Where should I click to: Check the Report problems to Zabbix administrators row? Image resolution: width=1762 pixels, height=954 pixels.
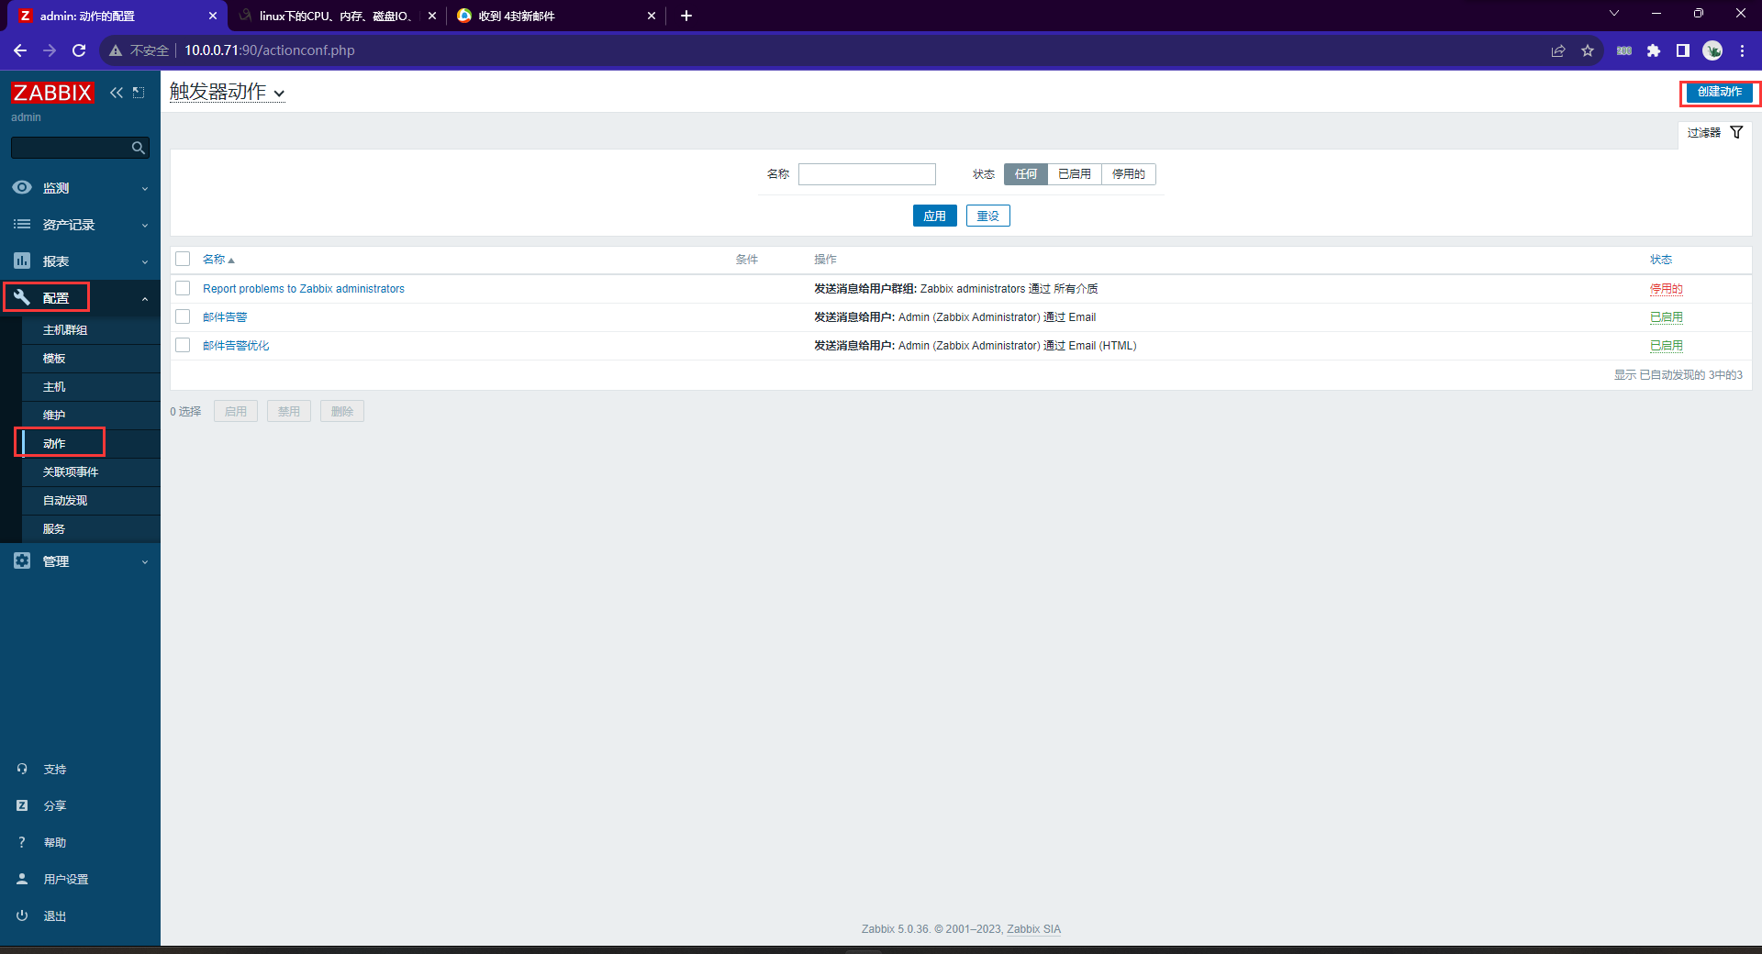pos(183,288)
